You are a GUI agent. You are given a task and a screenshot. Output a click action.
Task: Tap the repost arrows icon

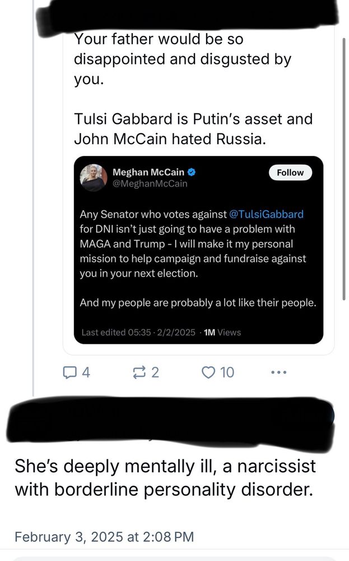137,372
